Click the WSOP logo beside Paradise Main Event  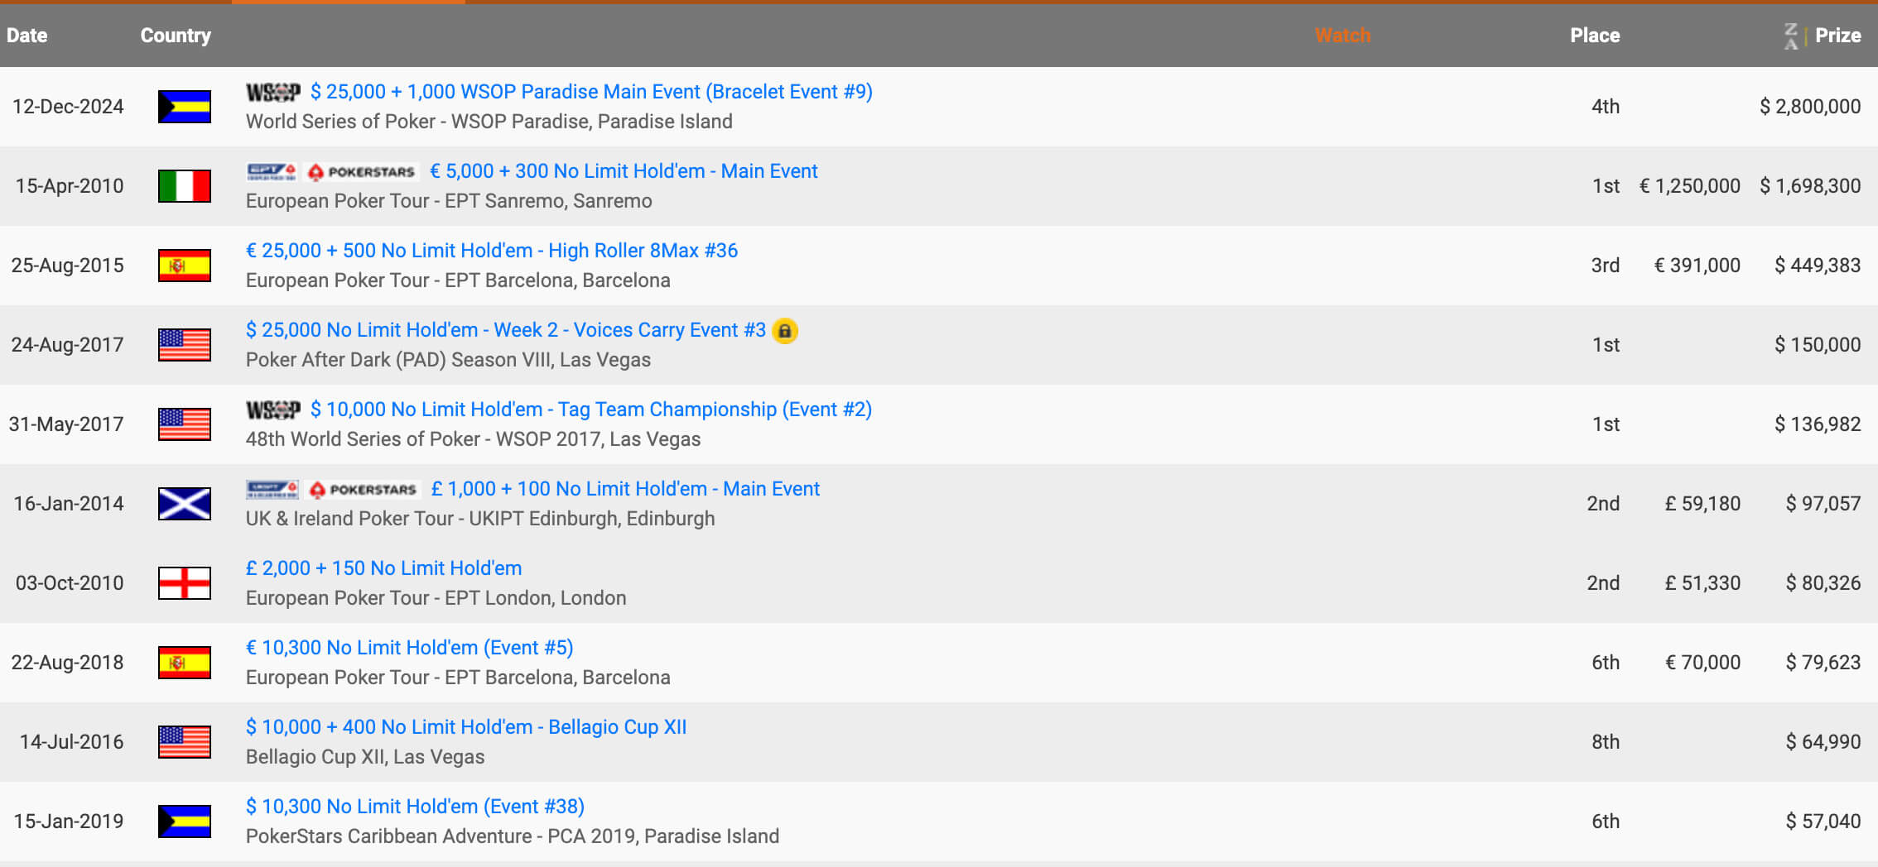272,92
